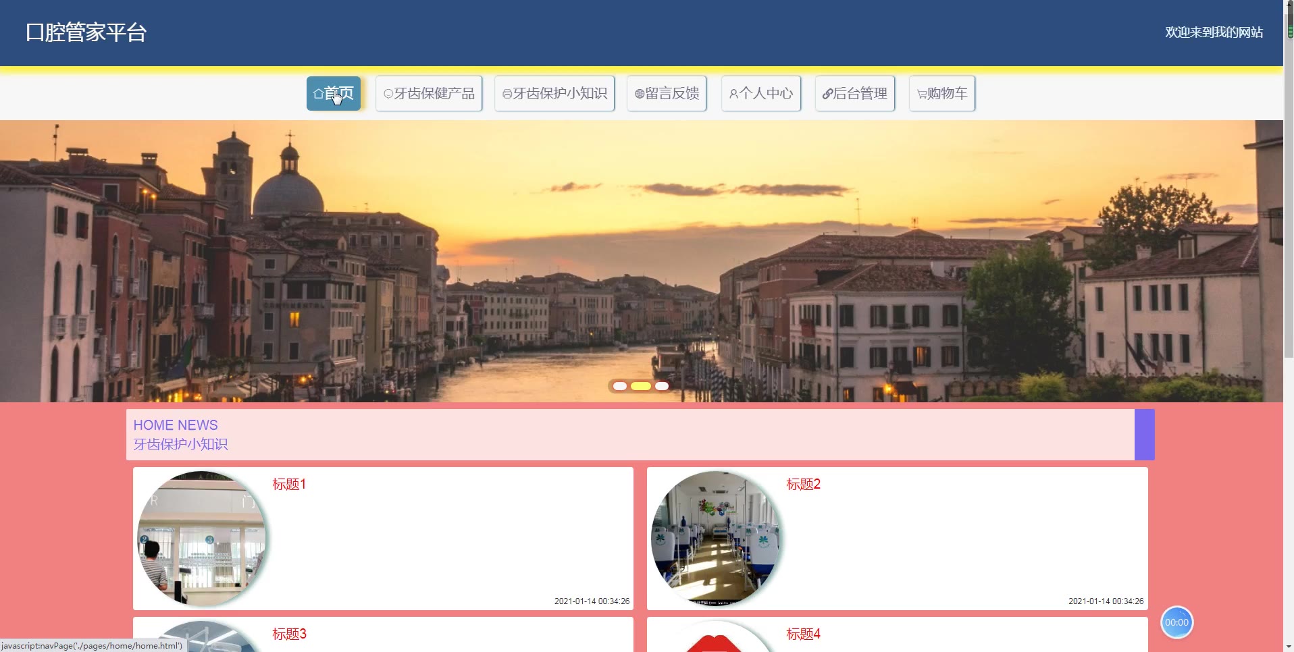Select the third carousel indicator dot
Viewport: 1294px width, 652px height.
pos(662,386)
